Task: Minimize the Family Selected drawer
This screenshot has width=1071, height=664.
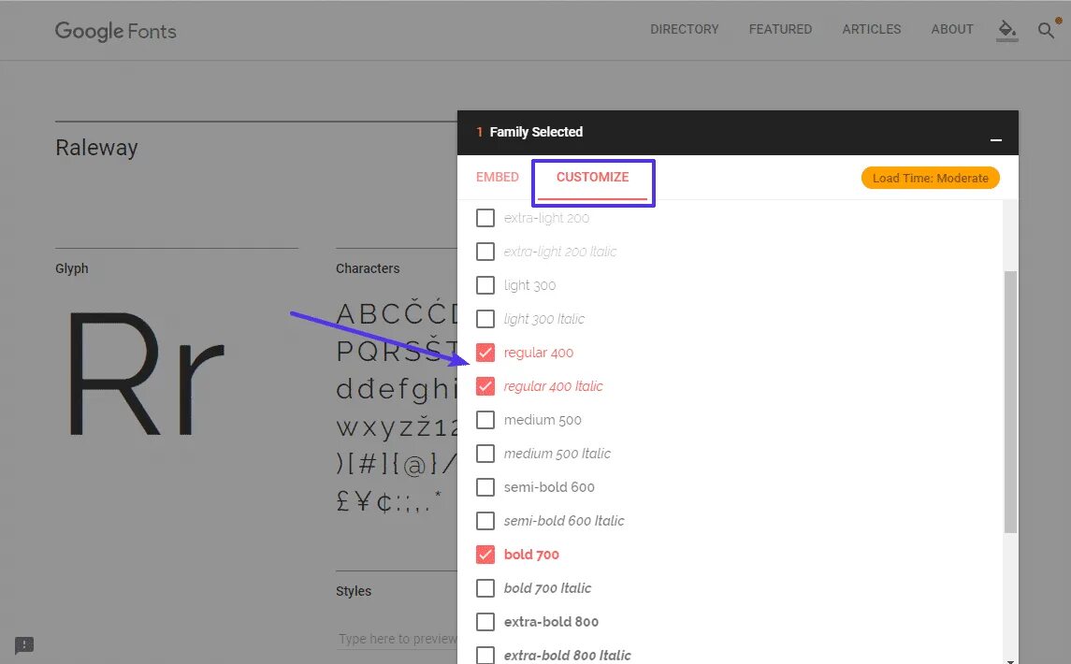Action: (x=996, y=139)
